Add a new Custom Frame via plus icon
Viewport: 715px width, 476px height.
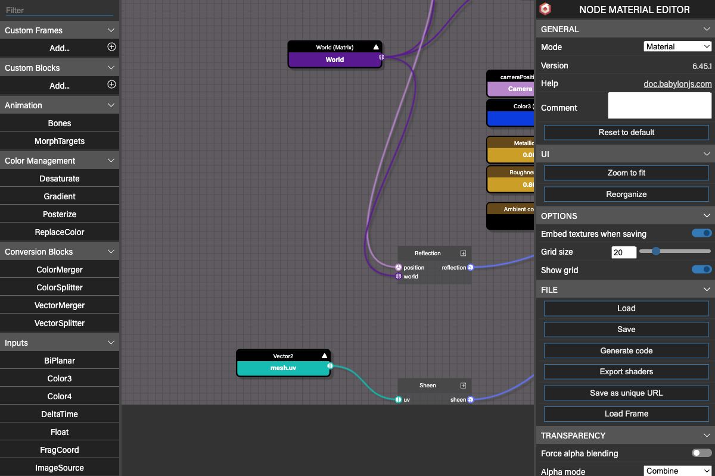coord(111,48)
